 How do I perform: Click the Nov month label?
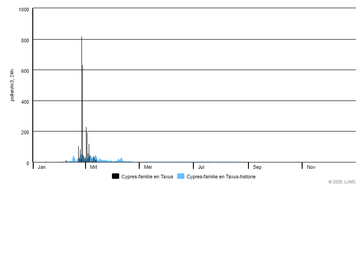click(x=311, y=167)
